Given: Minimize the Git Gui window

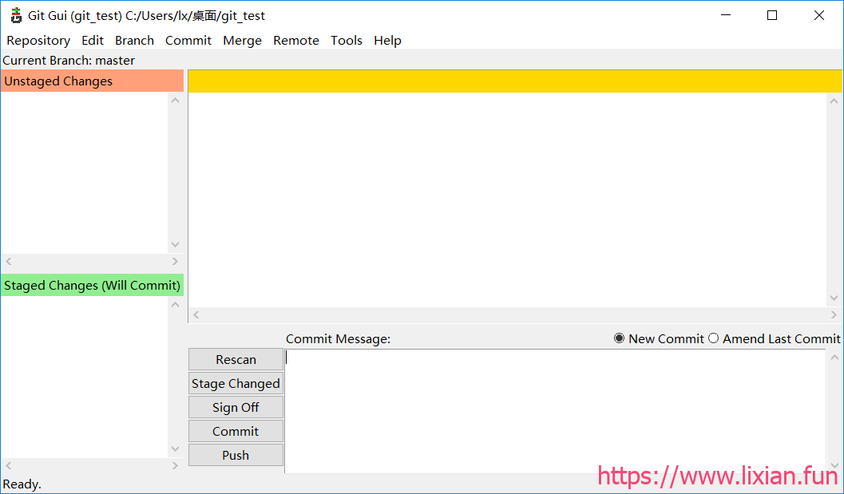Looking at the screenshot, I should click(x=727, y=16).
